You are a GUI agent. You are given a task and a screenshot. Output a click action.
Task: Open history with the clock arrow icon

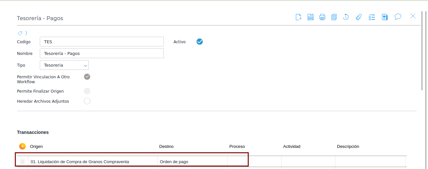346,17
